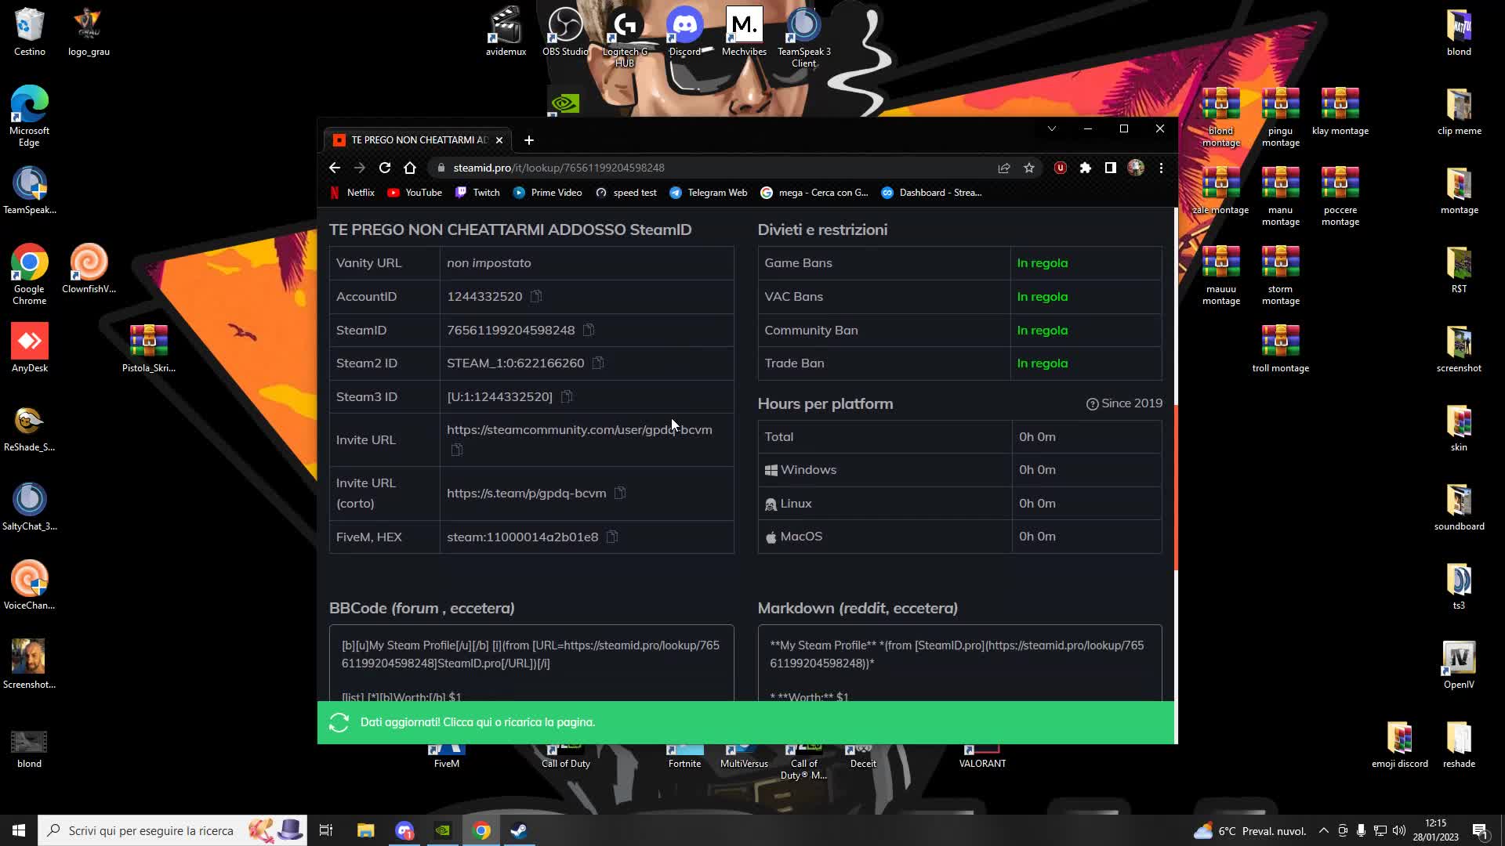Open a new browser tab

[529, 140]
